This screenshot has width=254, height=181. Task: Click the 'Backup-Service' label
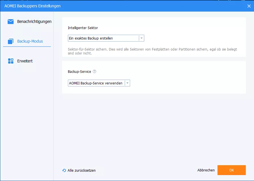coord(79,72)
